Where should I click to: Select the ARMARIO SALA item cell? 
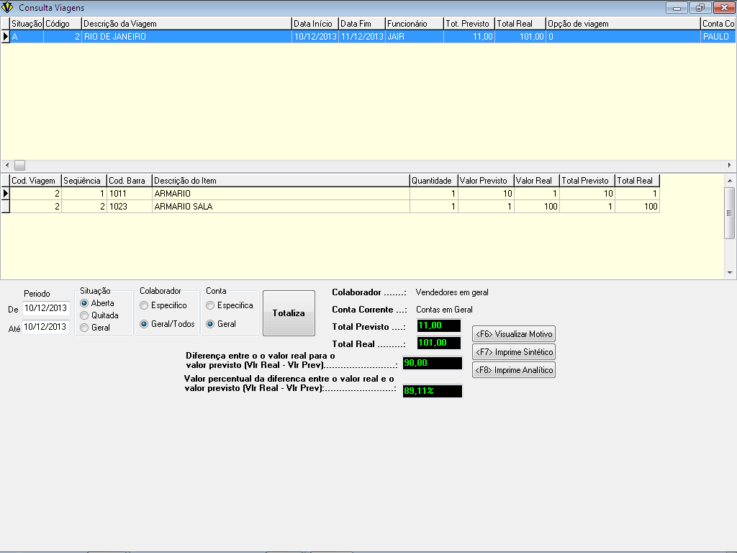click(x=281, y=207)
